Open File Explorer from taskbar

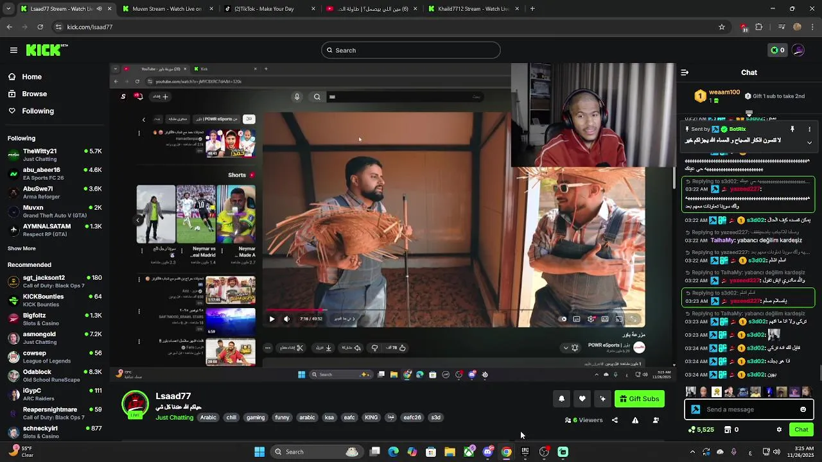[450, 452]
